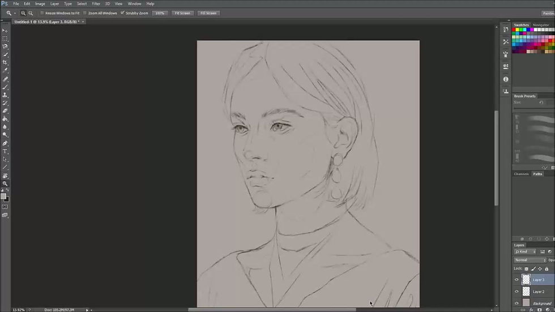The image size is (555, 312).
Task: Select the Paint Bucket tool
Action: [x=5, y=119]
